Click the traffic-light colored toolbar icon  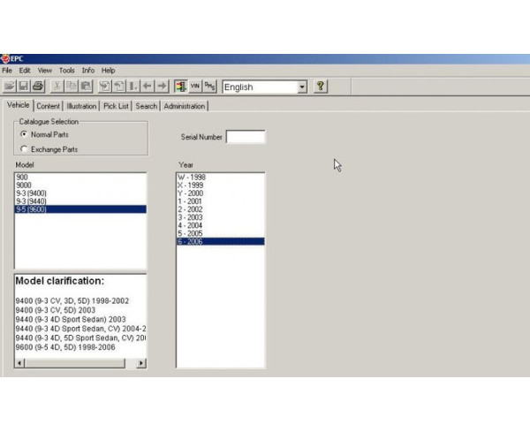180,87
